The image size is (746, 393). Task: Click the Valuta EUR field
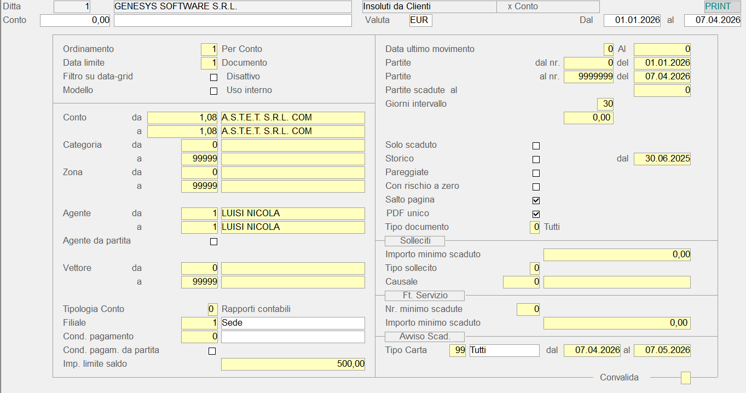tap(420, 20)
